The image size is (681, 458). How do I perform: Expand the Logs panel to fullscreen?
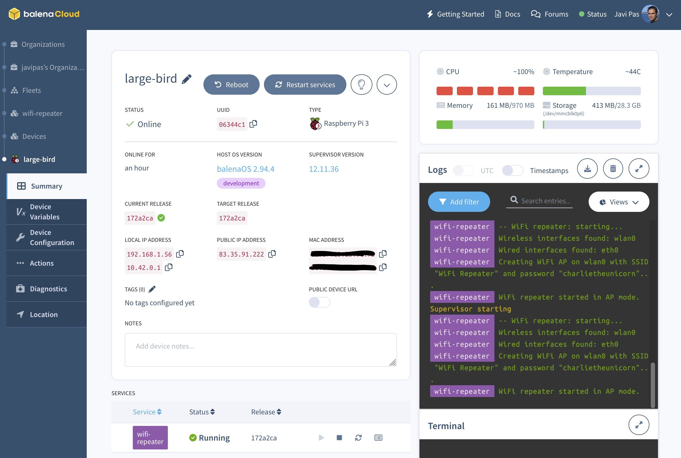tap(639, 169)
